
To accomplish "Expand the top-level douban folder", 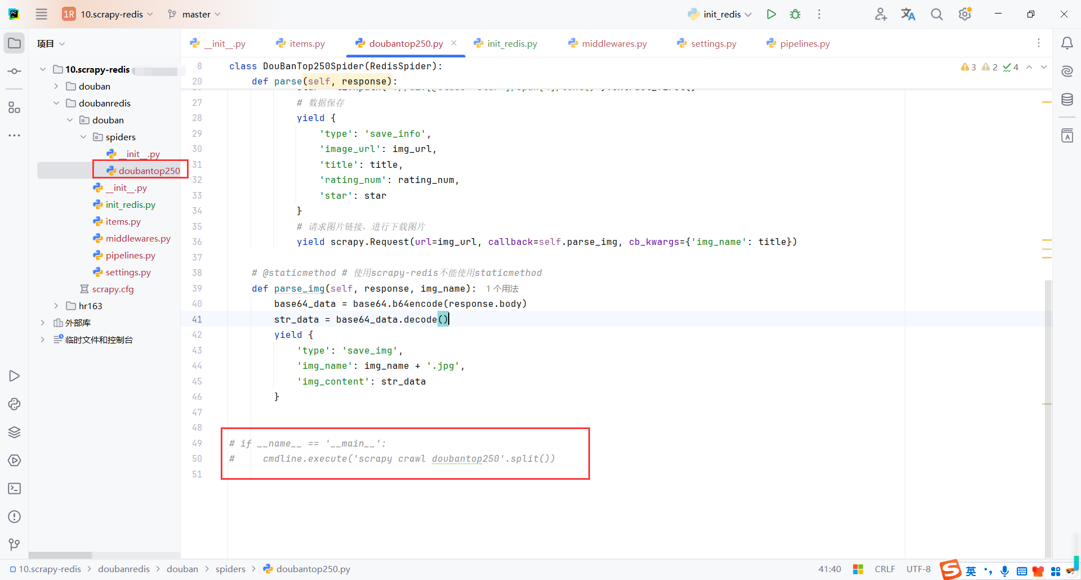I will 56,86.
